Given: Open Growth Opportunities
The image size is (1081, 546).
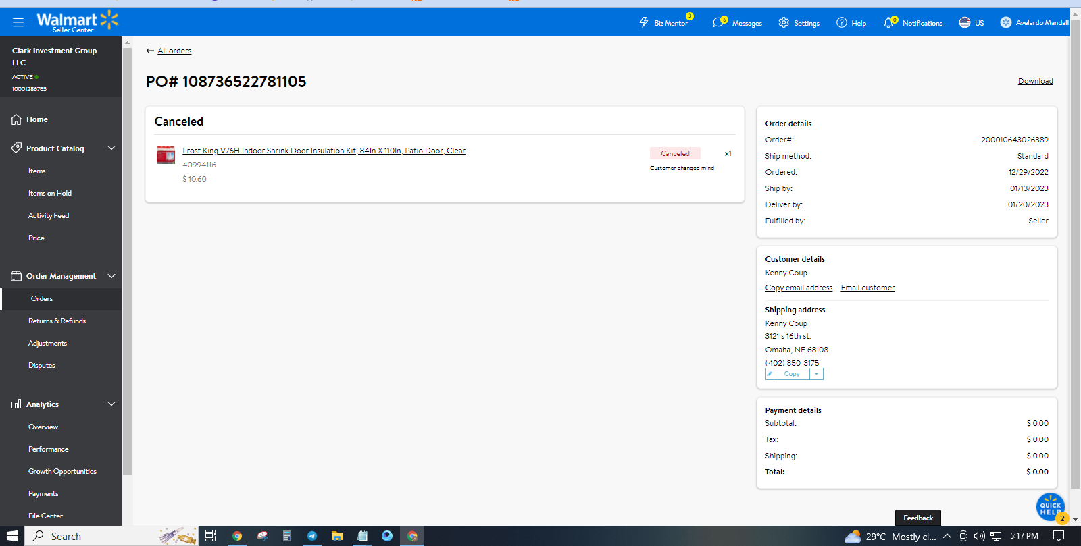Looking at the screenshot, I should point(62,472).
